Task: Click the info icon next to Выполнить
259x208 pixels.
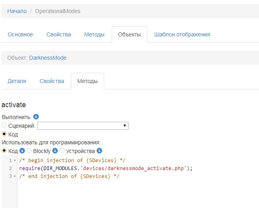Action: [x=36, y=117]
